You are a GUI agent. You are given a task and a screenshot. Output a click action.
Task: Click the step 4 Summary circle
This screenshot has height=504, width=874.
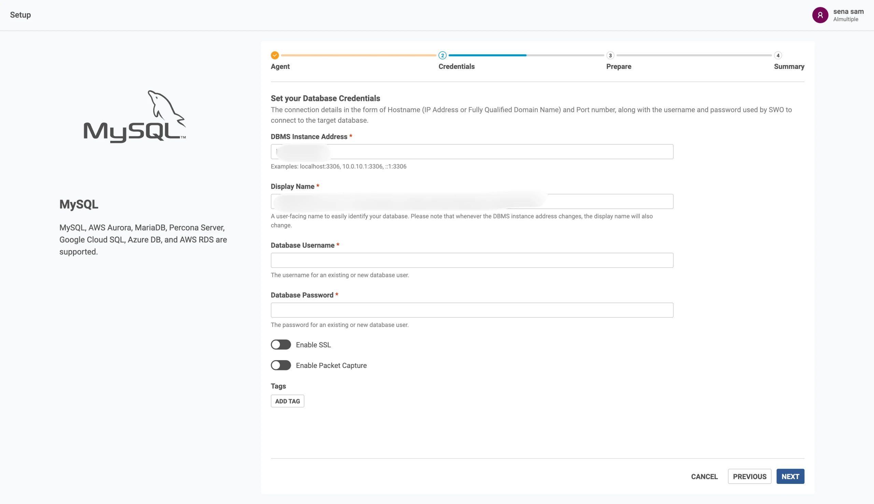778,55
